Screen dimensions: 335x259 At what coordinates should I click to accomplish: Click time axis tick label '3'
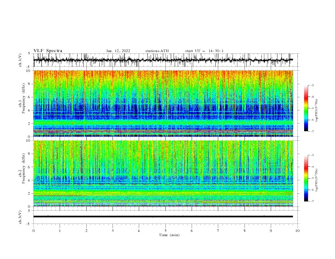click(113, 231)
